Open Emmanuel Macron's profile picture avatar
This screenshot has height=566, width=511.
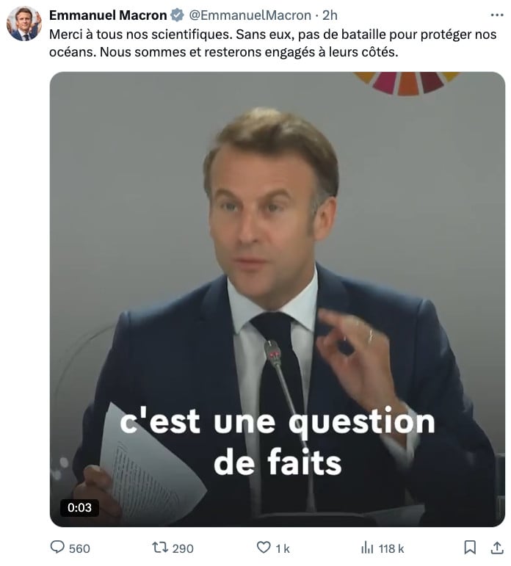24,23
